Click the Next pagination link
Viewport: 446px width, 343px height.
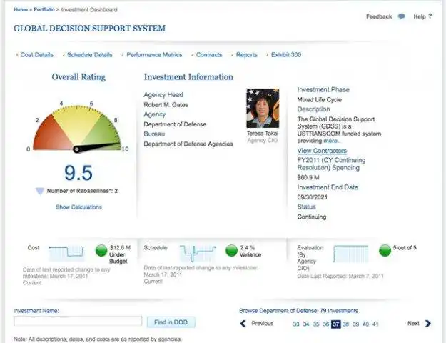(x=413, y=323)
